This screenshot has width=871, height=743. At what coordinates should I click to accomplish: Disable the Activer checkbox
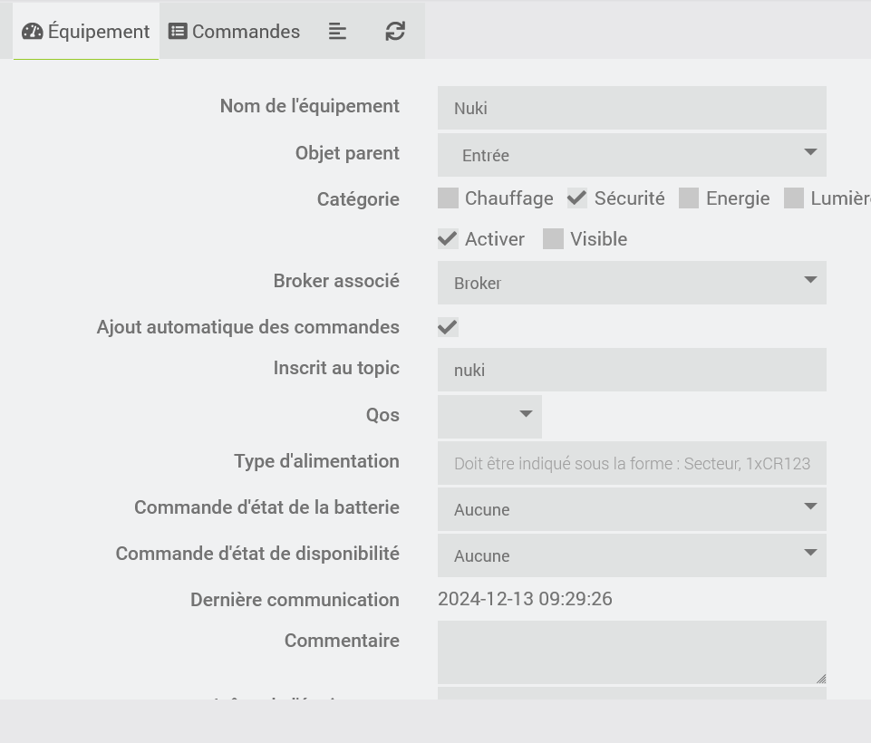click(448, 239)
